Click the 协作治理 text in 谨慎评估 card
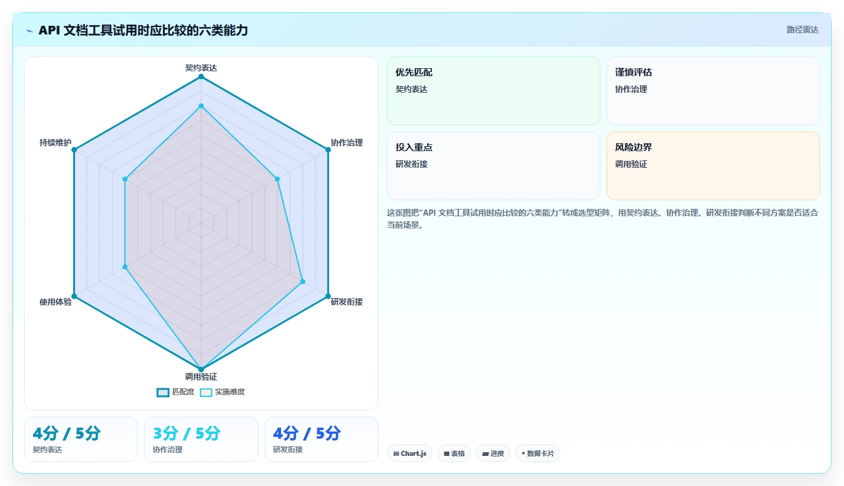 [x=631, y=89]
